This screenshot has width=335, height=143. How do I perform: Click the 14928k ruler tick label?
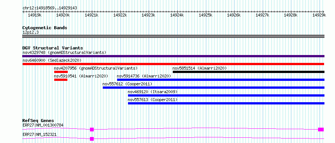tap(291, 15)
